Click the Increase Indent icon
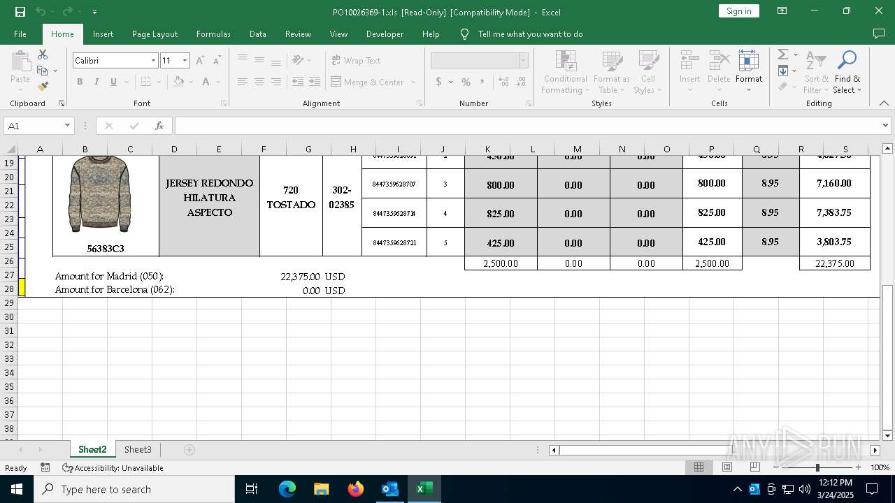This screenshot has height=503, width=895. point(315,82)
